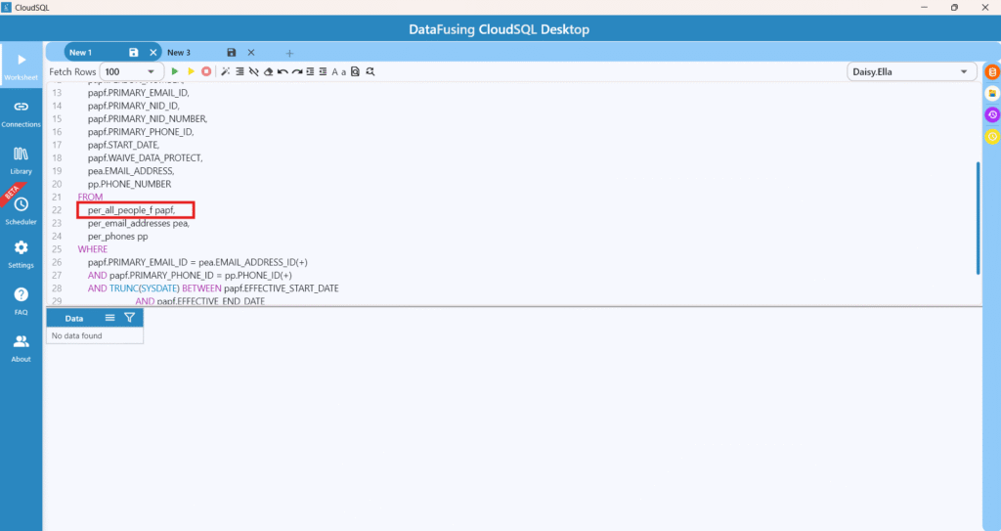Open the find and replace icon
This screenshot has height=531, width=1001.
click(370, 71)
